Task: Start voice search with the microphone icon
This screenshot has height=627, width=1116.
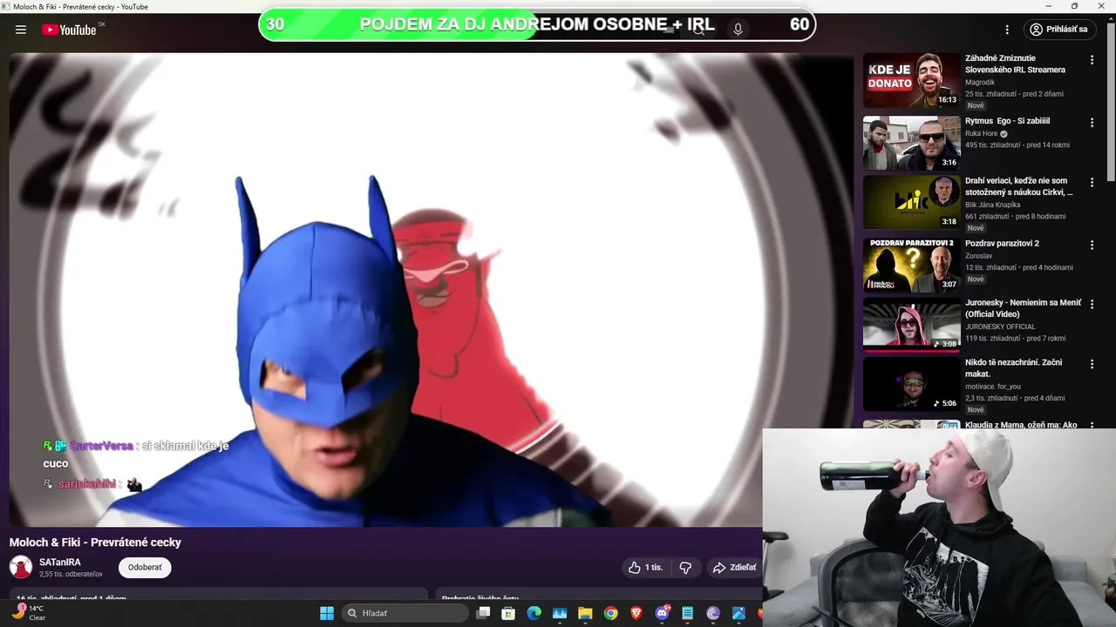Action: tap(738, 30)
